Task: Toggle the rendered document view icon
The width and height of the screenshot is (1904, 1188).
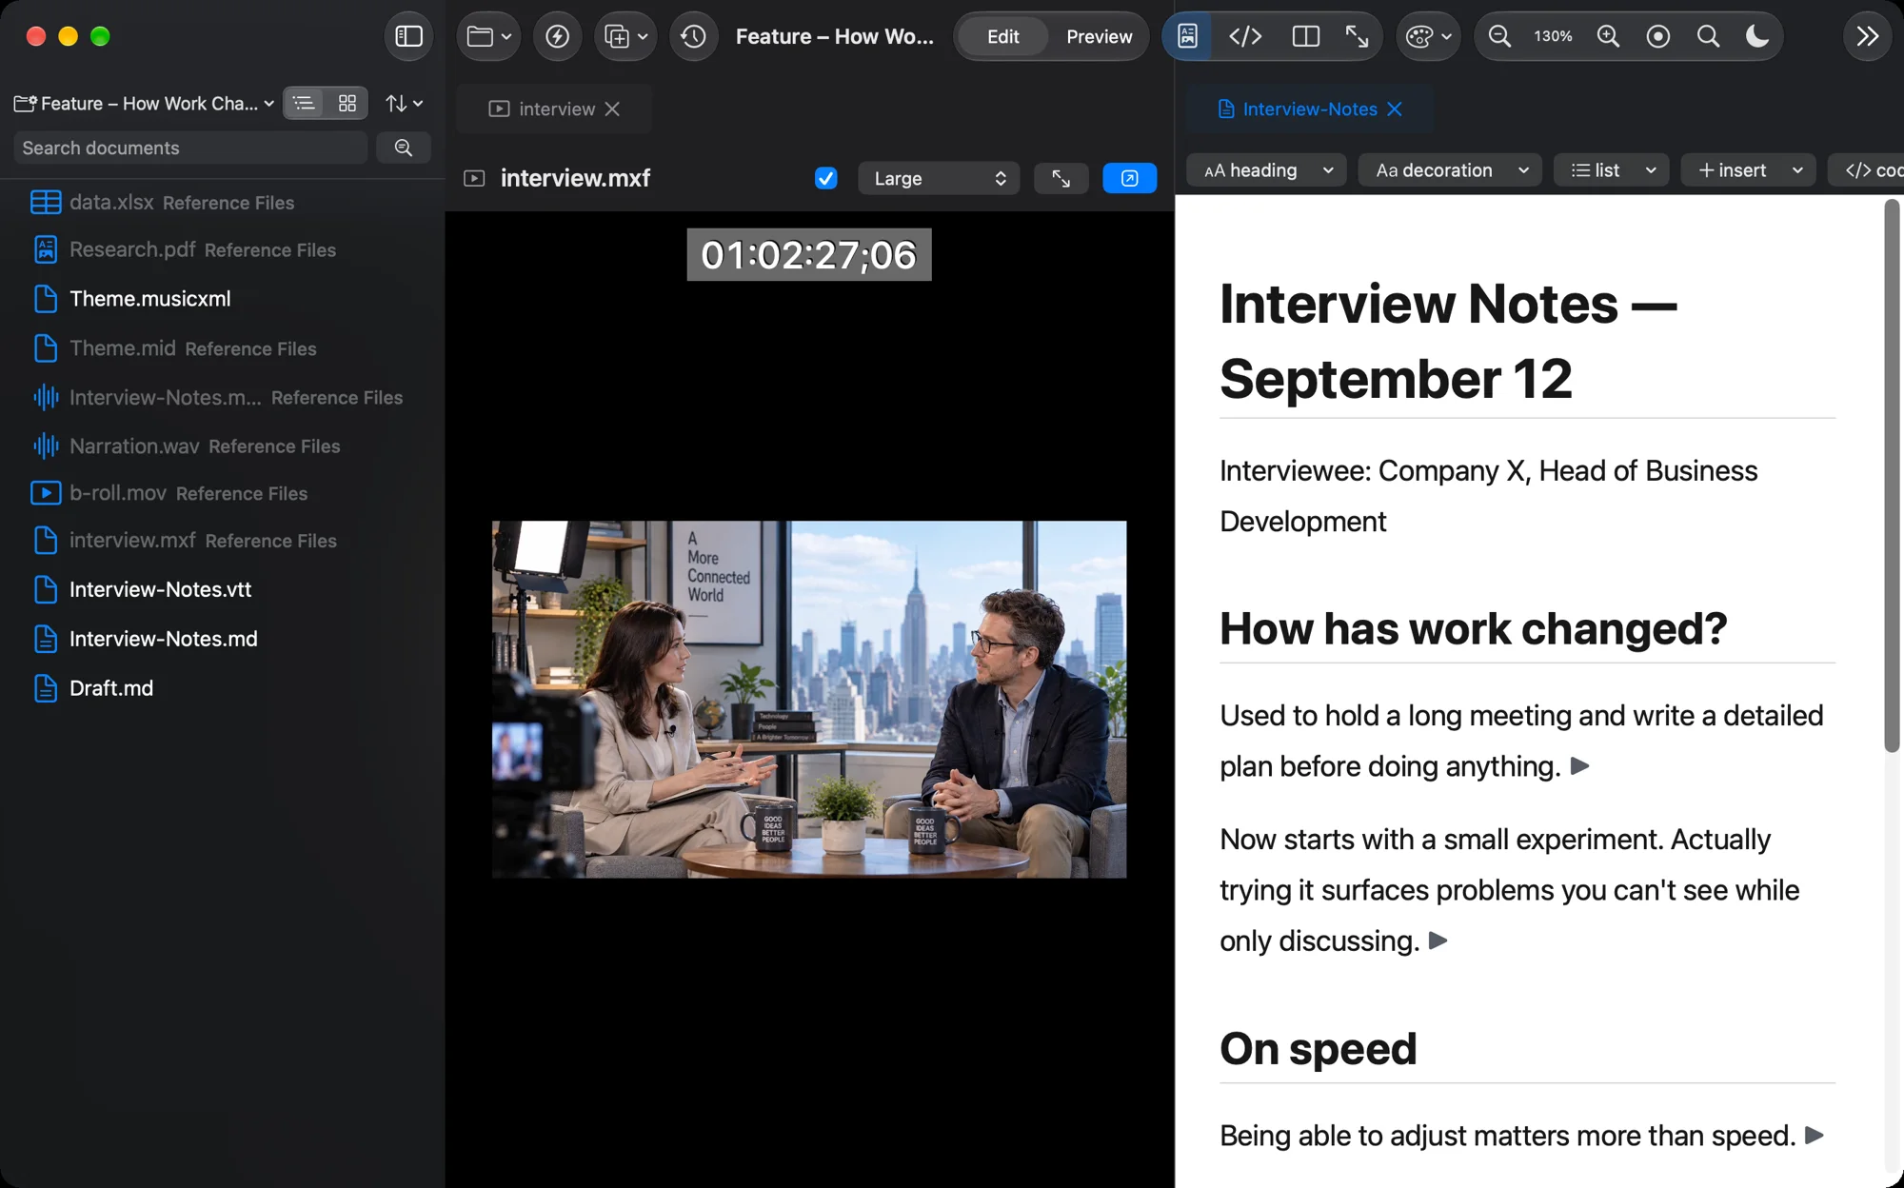Action: coord(1187,36)
